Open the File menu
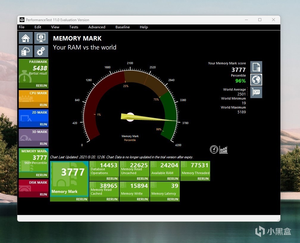This screenshot has width=300, height=243. click(x=22, y=27)
